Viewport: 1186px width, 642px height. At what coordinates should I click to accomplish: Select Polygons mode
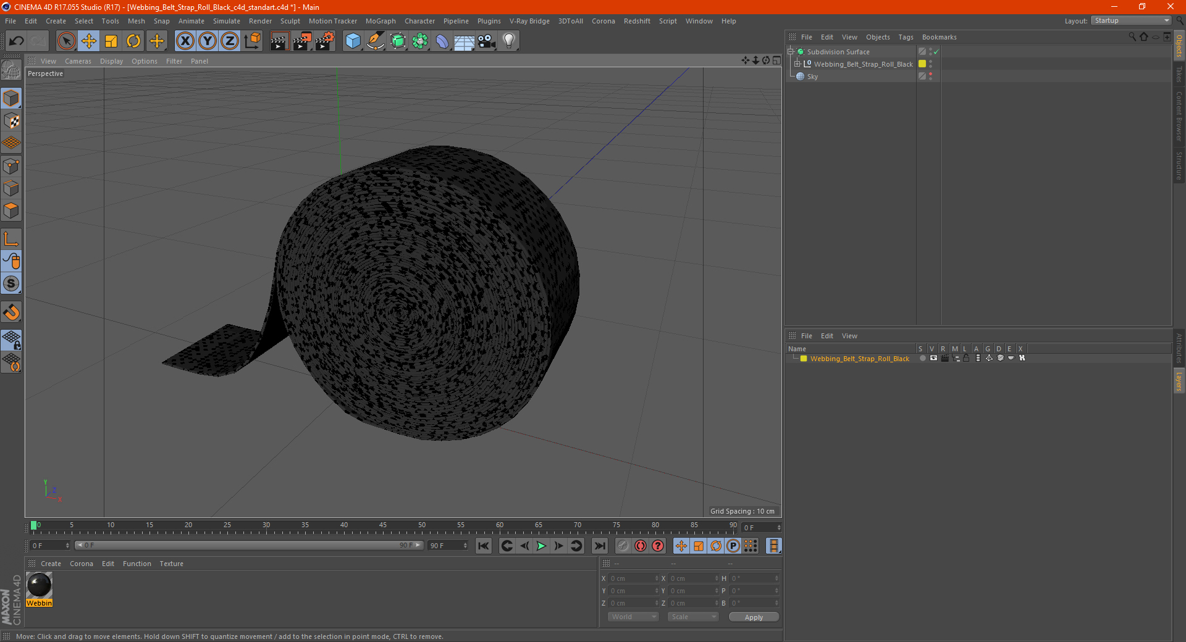[x=11, y=211]
